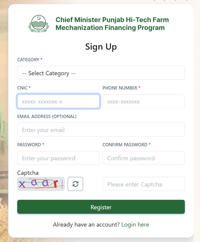Open the Select Category dropdown
The image size is (200, 242).
point(101,73)
